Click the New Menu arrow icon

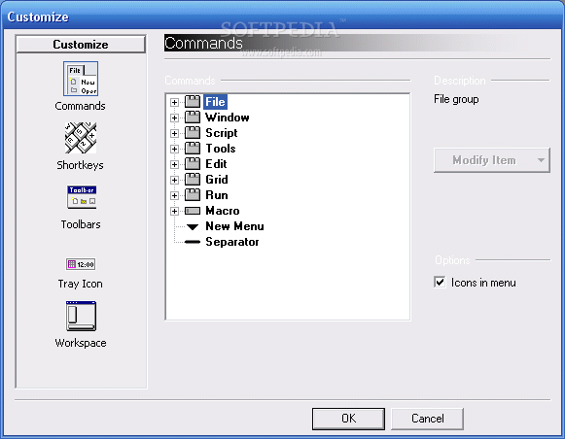(x=193, y=226)
